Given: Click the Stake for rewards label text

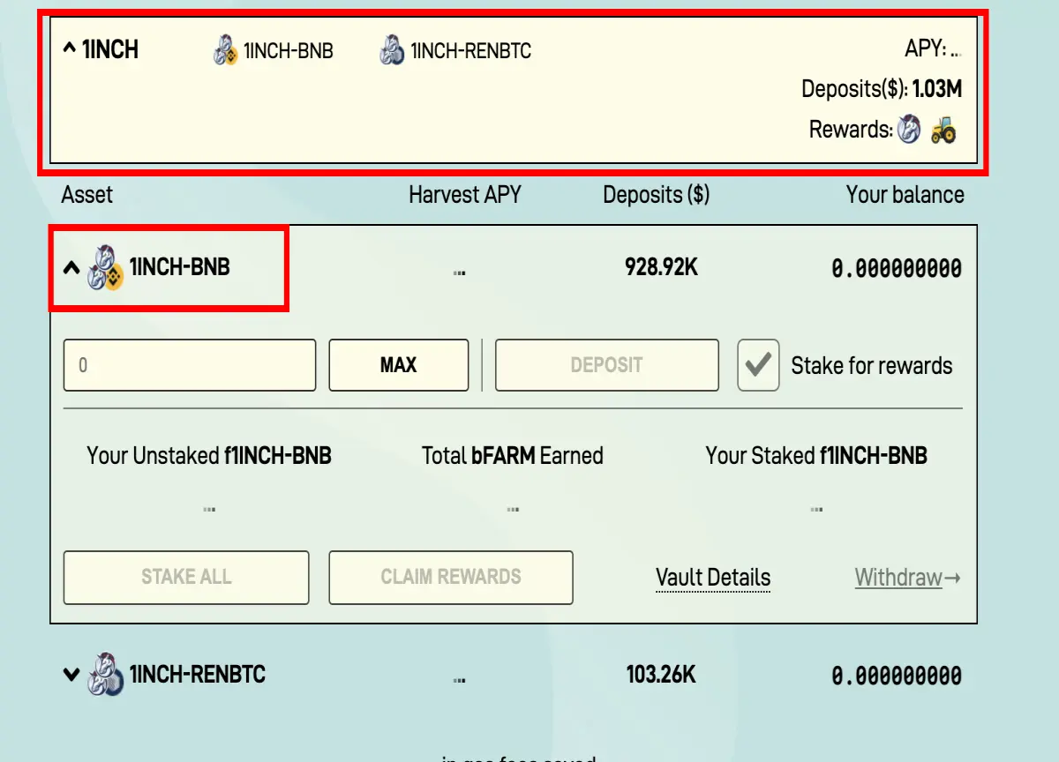Looking at the screenshot, I should 872,366.
